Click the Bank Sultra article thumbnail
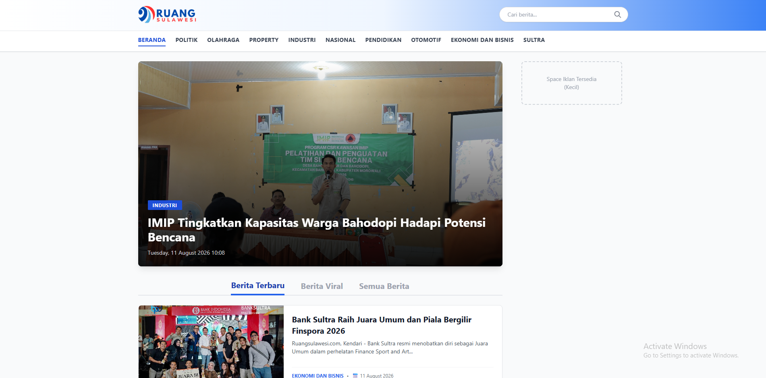Image resolution: width=766 pixels, height=378 pixels. (211, 342)
